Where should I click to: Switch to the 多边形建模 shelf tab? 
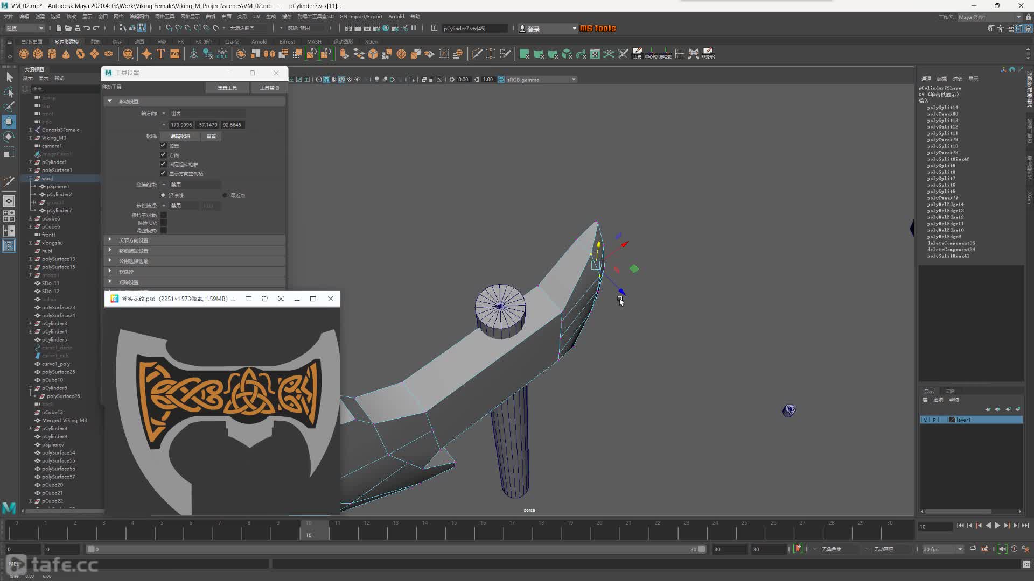pos(66,41)
